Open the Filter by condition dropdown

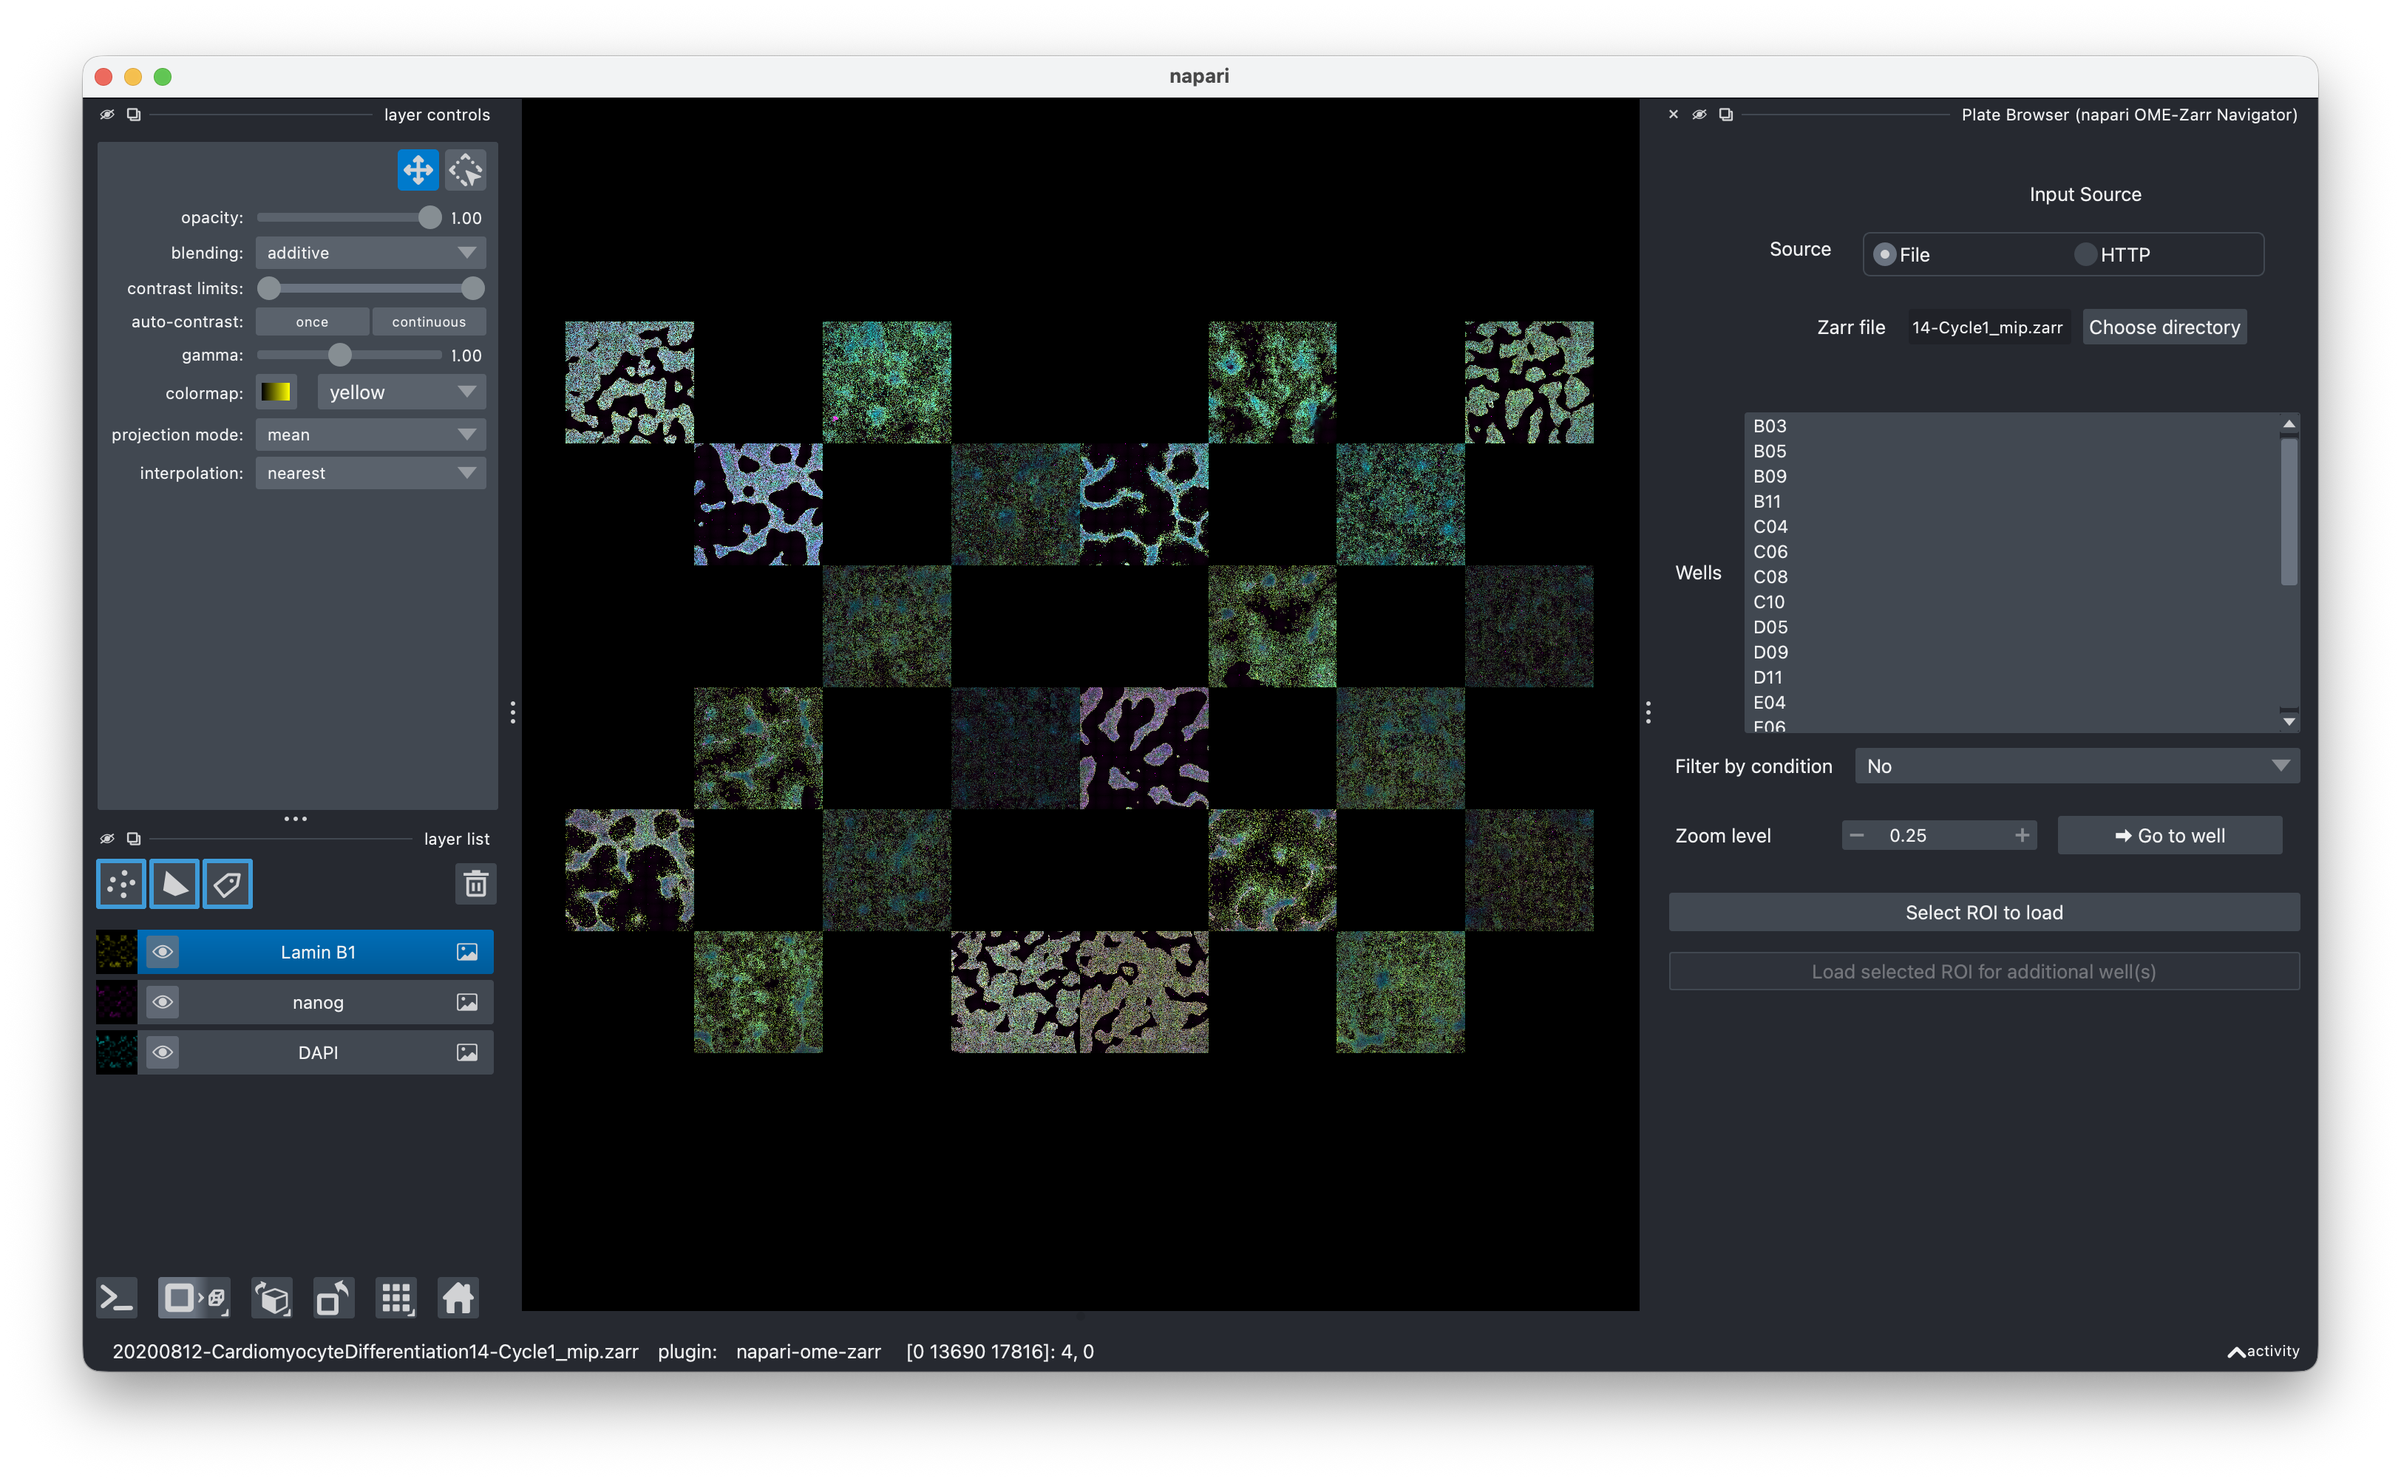tap(2076, 766)
